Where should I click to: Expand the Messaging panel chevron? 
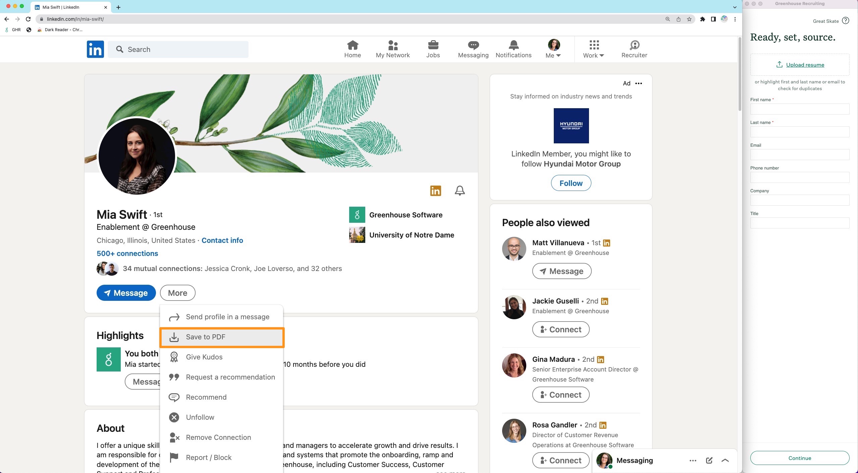[x=725, y=460]
